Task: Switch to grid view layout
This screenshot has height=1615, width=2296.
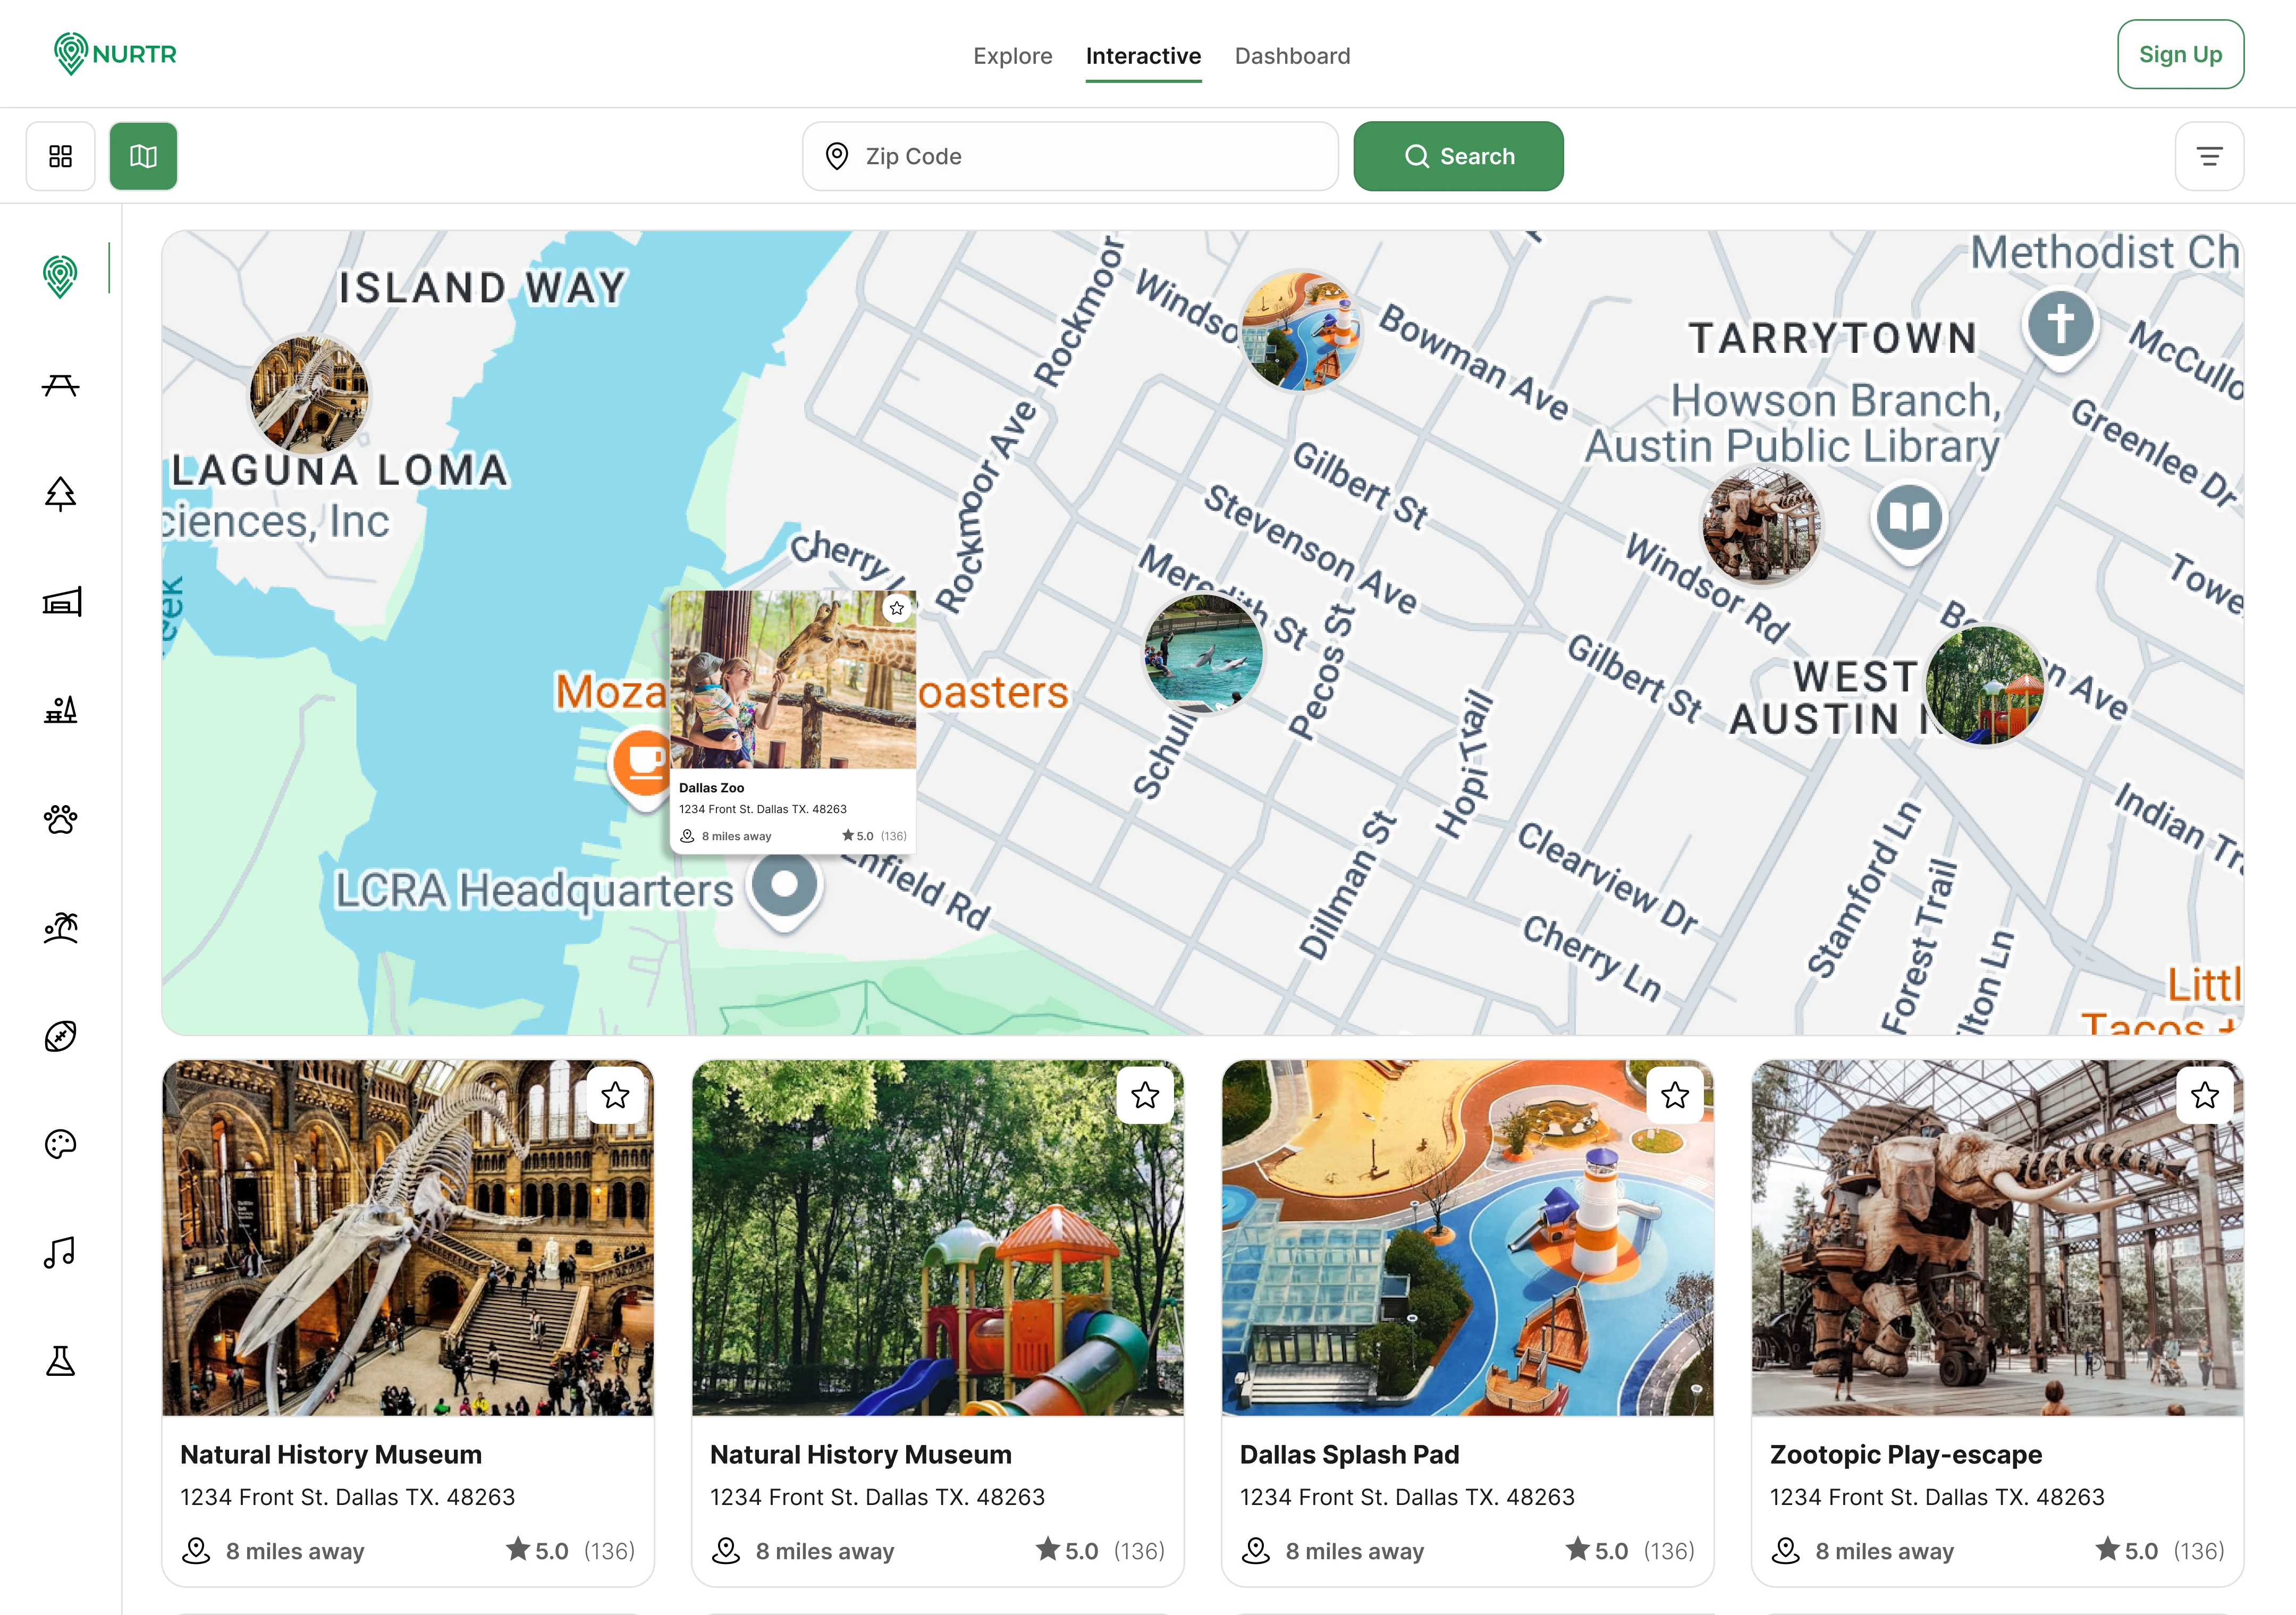Action: point(60,156)
